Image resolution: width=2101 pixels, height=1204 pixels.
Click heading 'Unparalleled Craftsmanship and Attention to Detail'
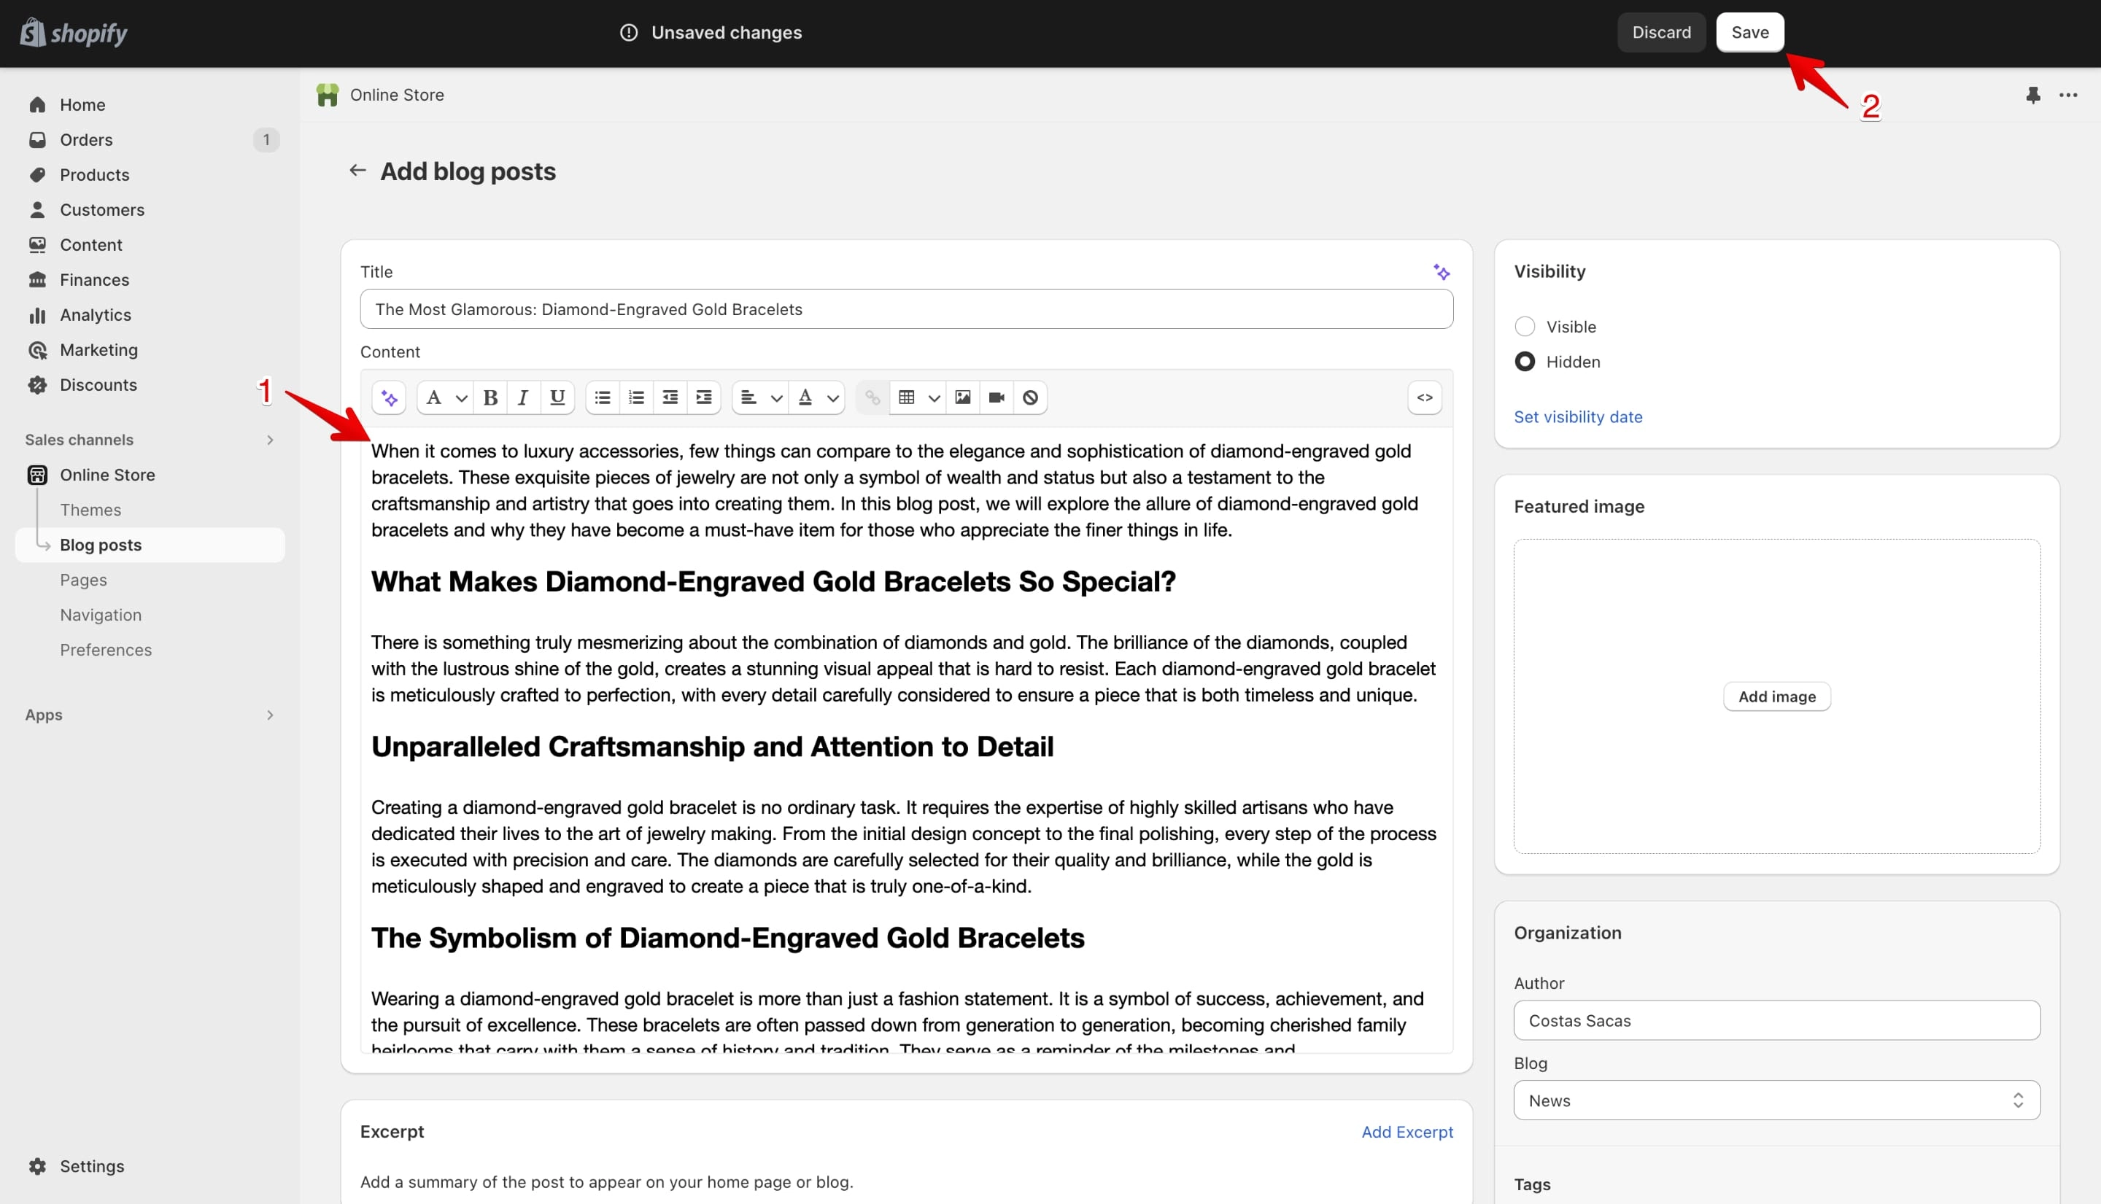(x=712, y=747)
